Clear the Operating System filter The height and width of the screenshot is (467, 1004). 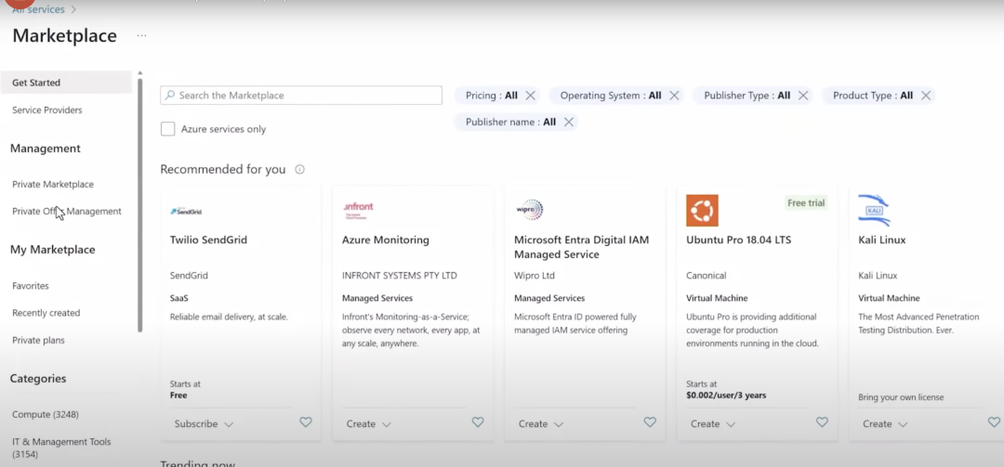tap(675, 96)
